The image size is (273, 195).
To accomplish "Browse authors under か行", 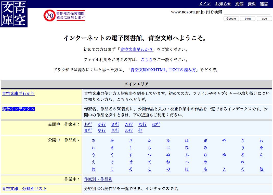I will coord(102,124).
